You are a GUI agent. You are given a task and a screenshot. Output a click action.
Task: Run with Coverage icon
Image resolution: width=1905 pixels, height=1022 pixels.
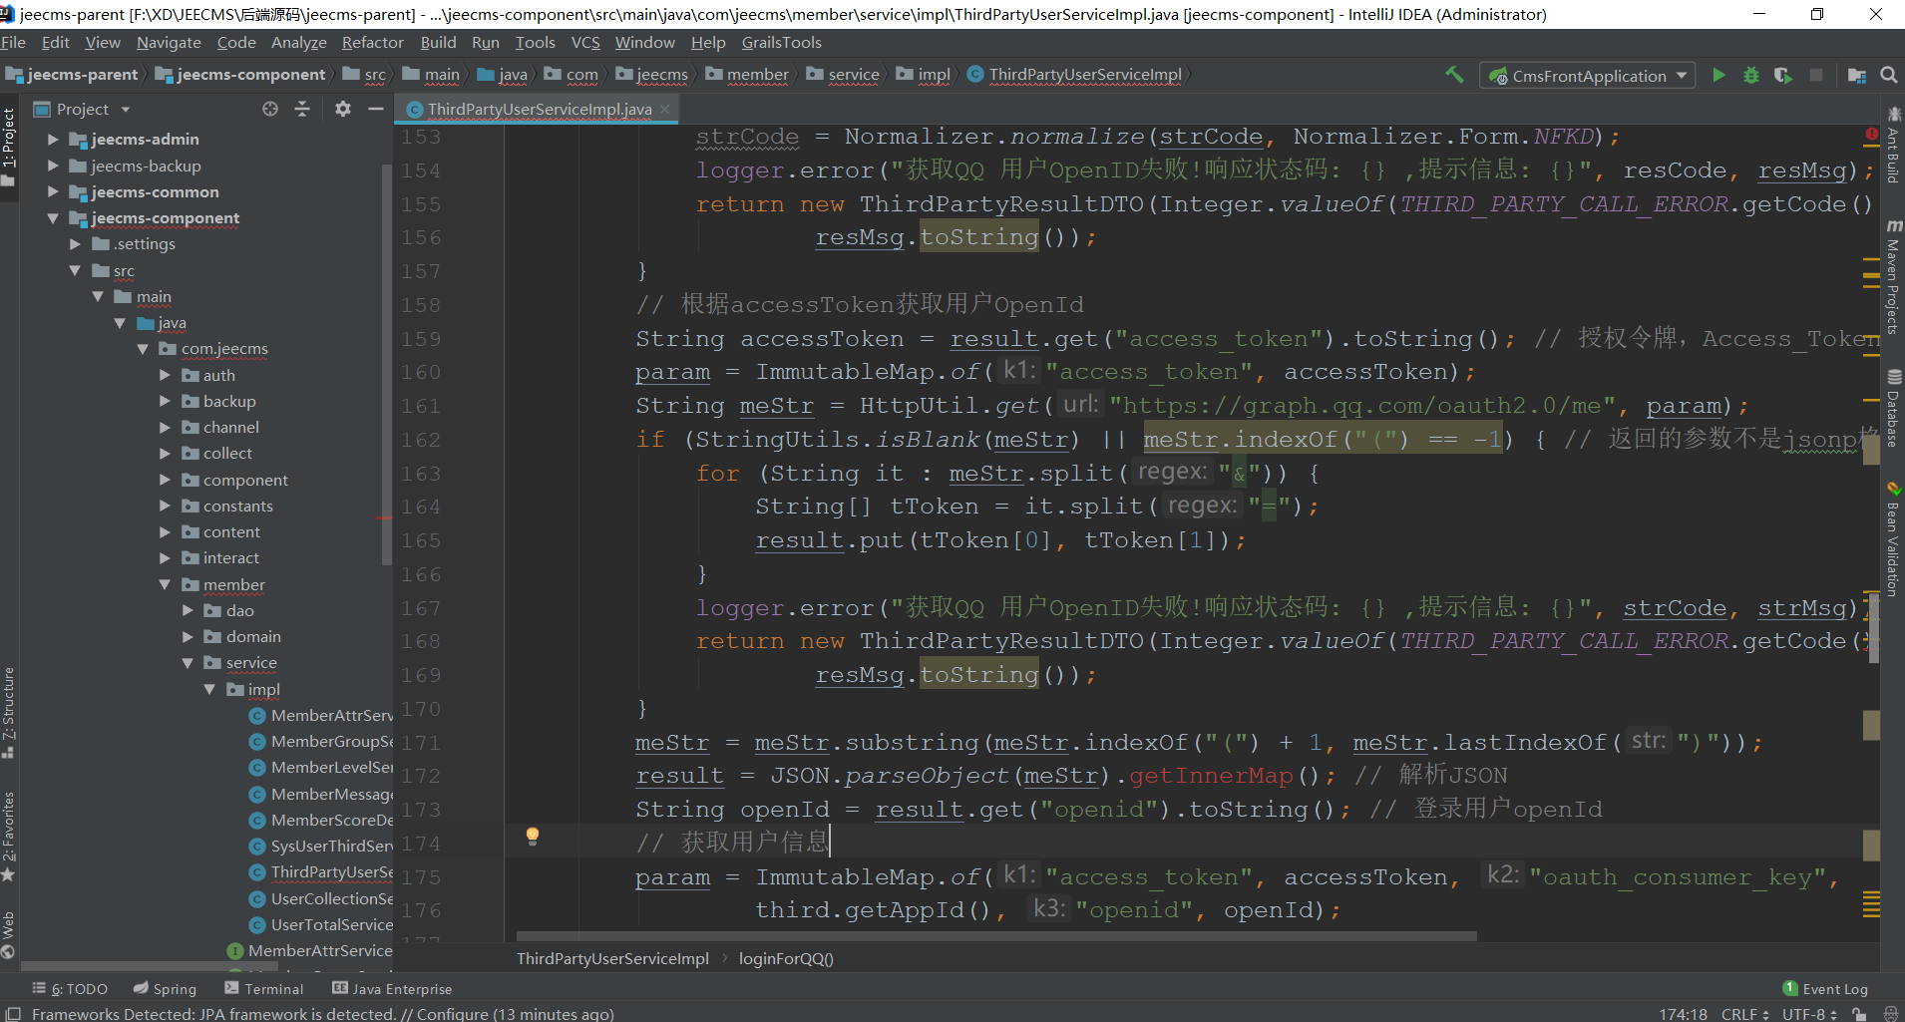[x=1782, y=76]
